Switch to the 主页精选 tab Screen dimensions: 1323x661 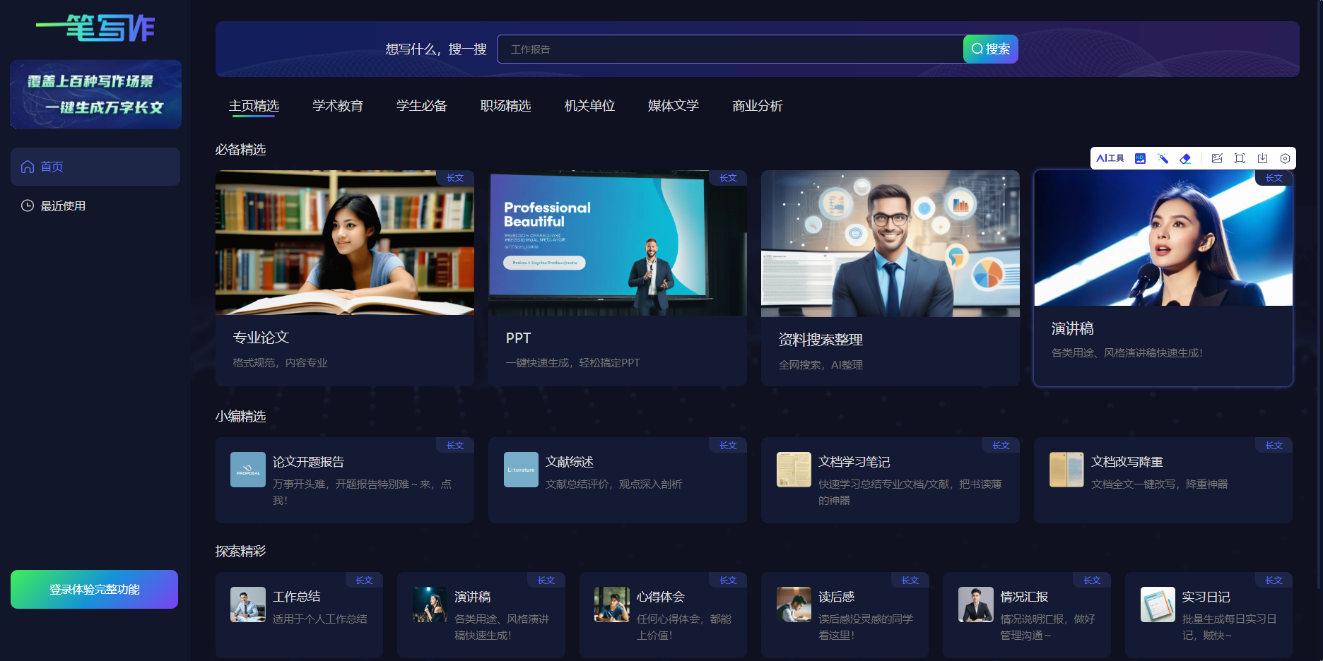254,106
